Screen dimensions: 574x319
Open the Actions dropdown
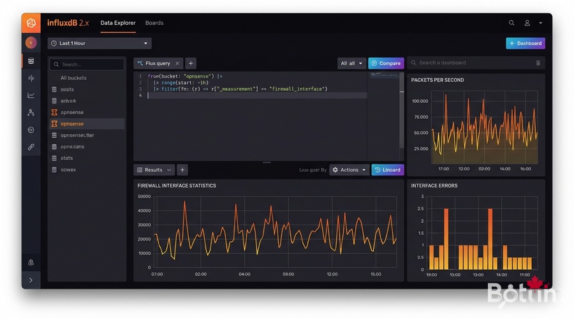[x=349, y=170]
